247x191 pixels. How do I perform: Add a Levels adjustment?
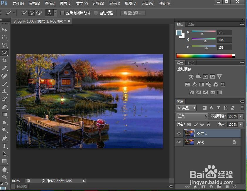198,77
